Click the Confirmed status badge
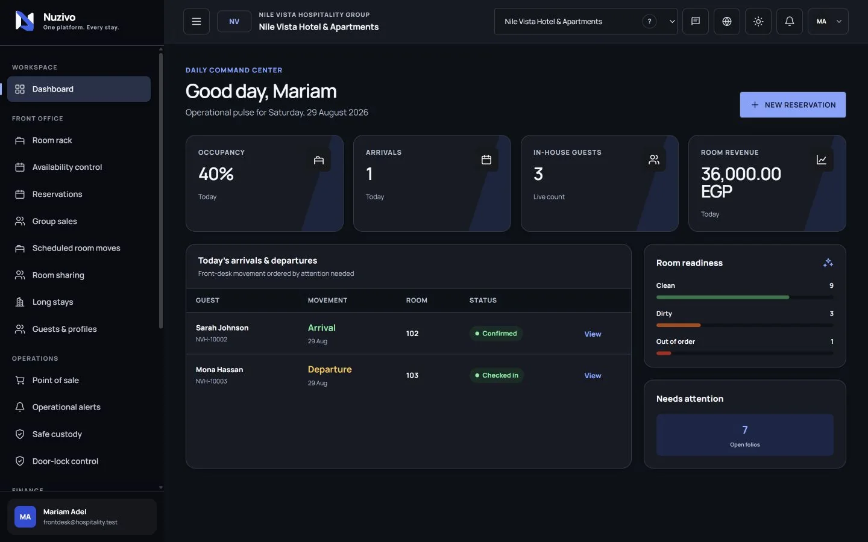 [495, 334]
